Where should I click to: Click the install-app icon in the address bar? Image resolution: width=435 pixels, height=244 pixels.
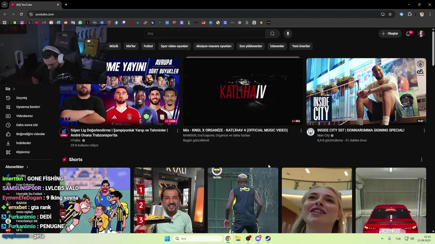(x=383, y=14)
